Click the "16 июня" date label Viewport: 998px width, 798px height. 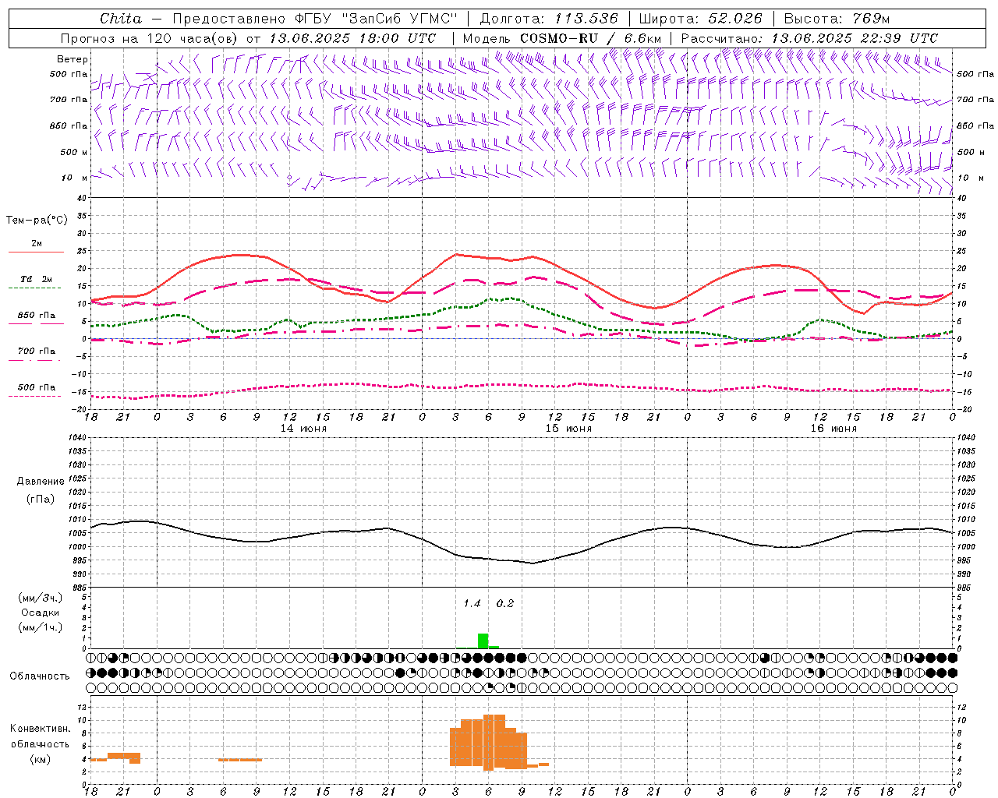tap(833, 429)
